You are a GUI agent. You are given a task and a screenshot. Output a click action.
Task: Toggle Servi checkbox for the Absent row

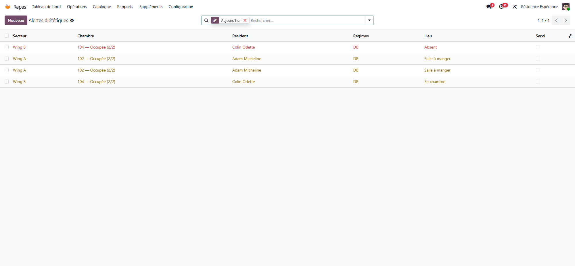tap(538, 47)
